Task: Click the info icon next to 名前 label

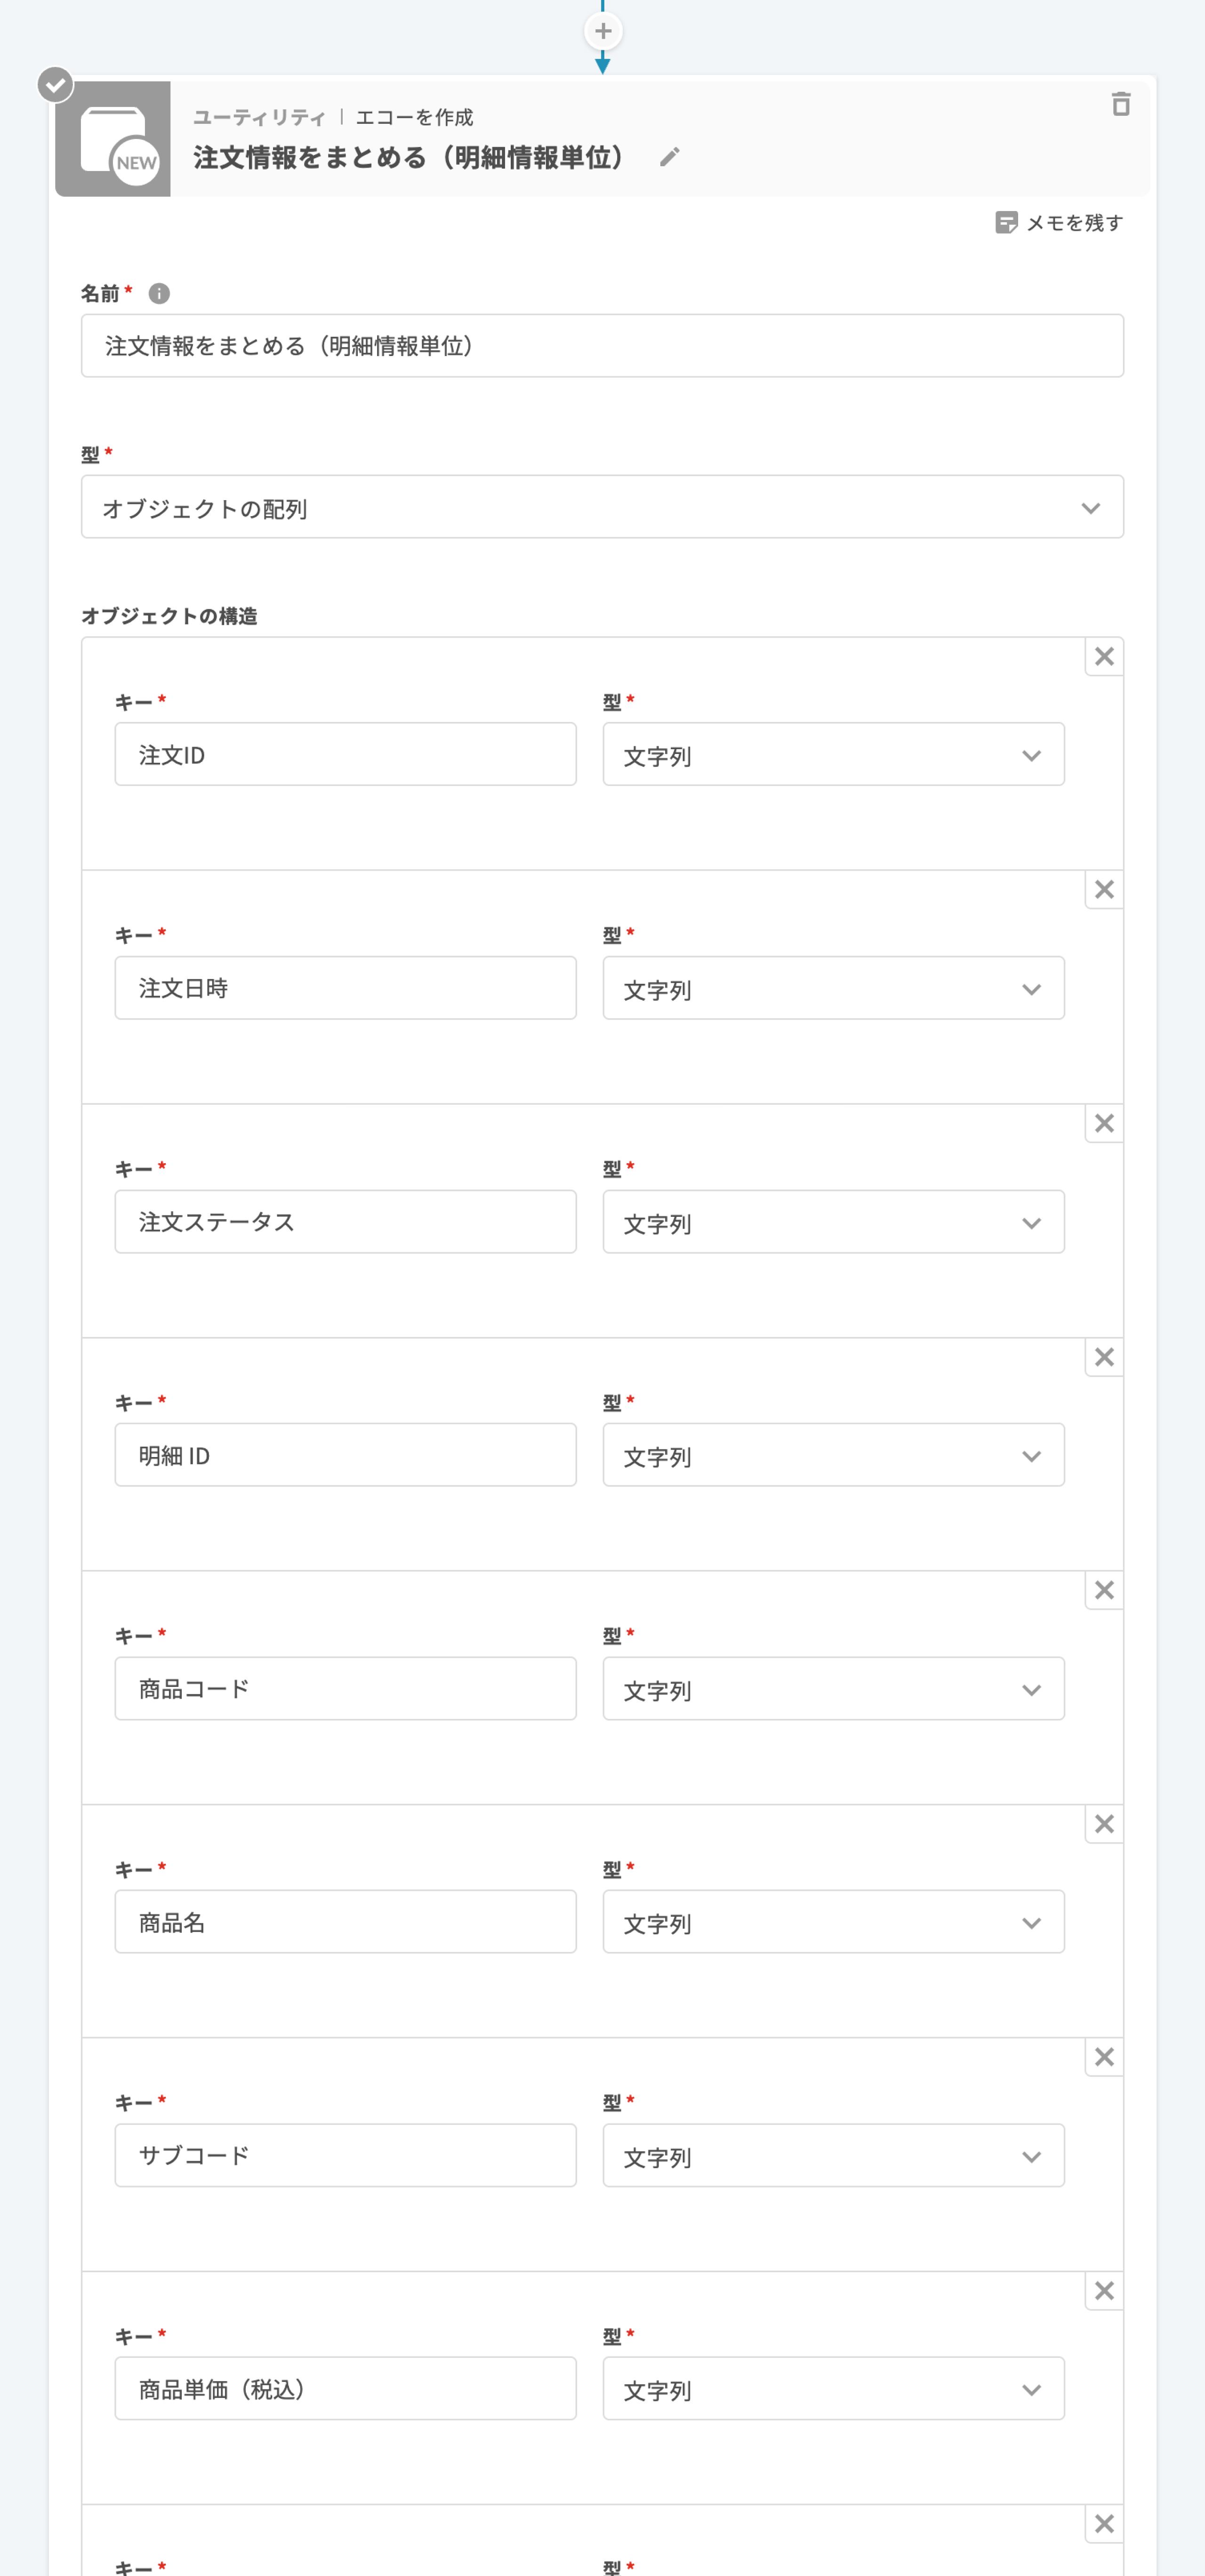Action: coord(159,293)
